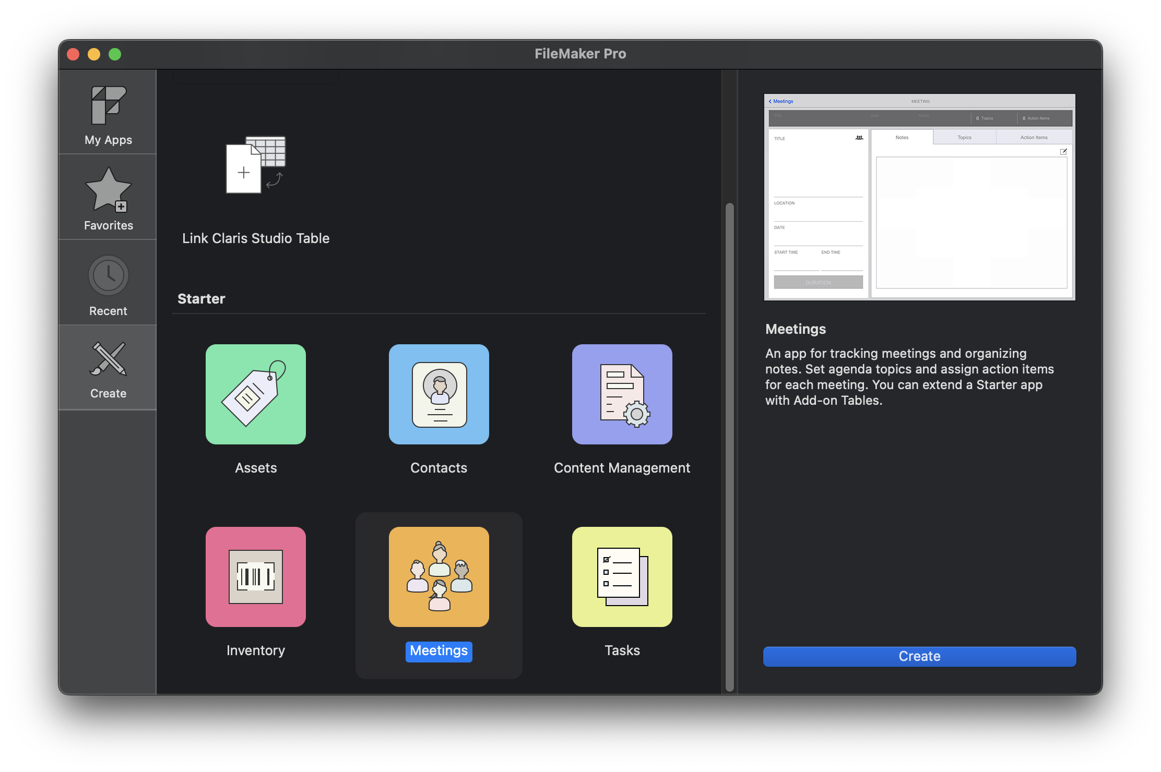
Task: Click the Inventory label text
Action: point(256,650)
